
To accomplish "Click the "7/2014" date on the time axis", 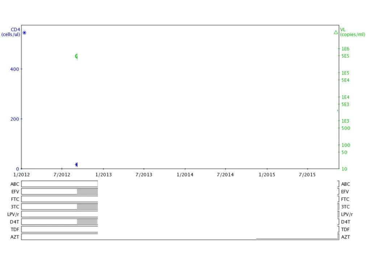I will (225, 175).
